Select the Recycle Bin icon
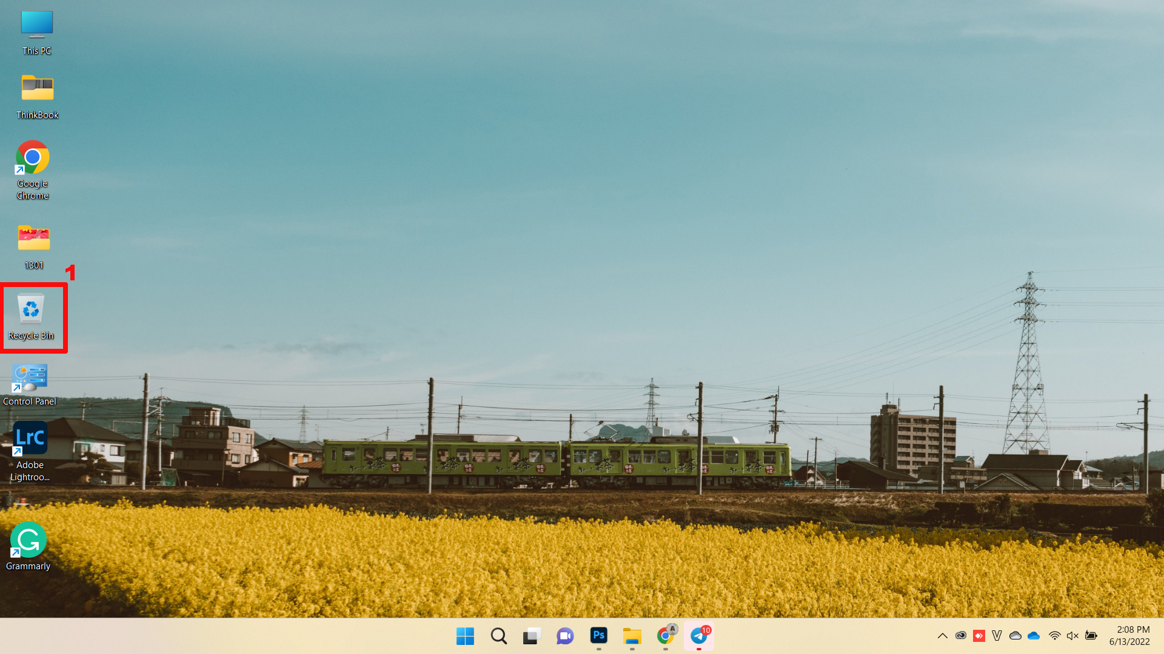 31,317
